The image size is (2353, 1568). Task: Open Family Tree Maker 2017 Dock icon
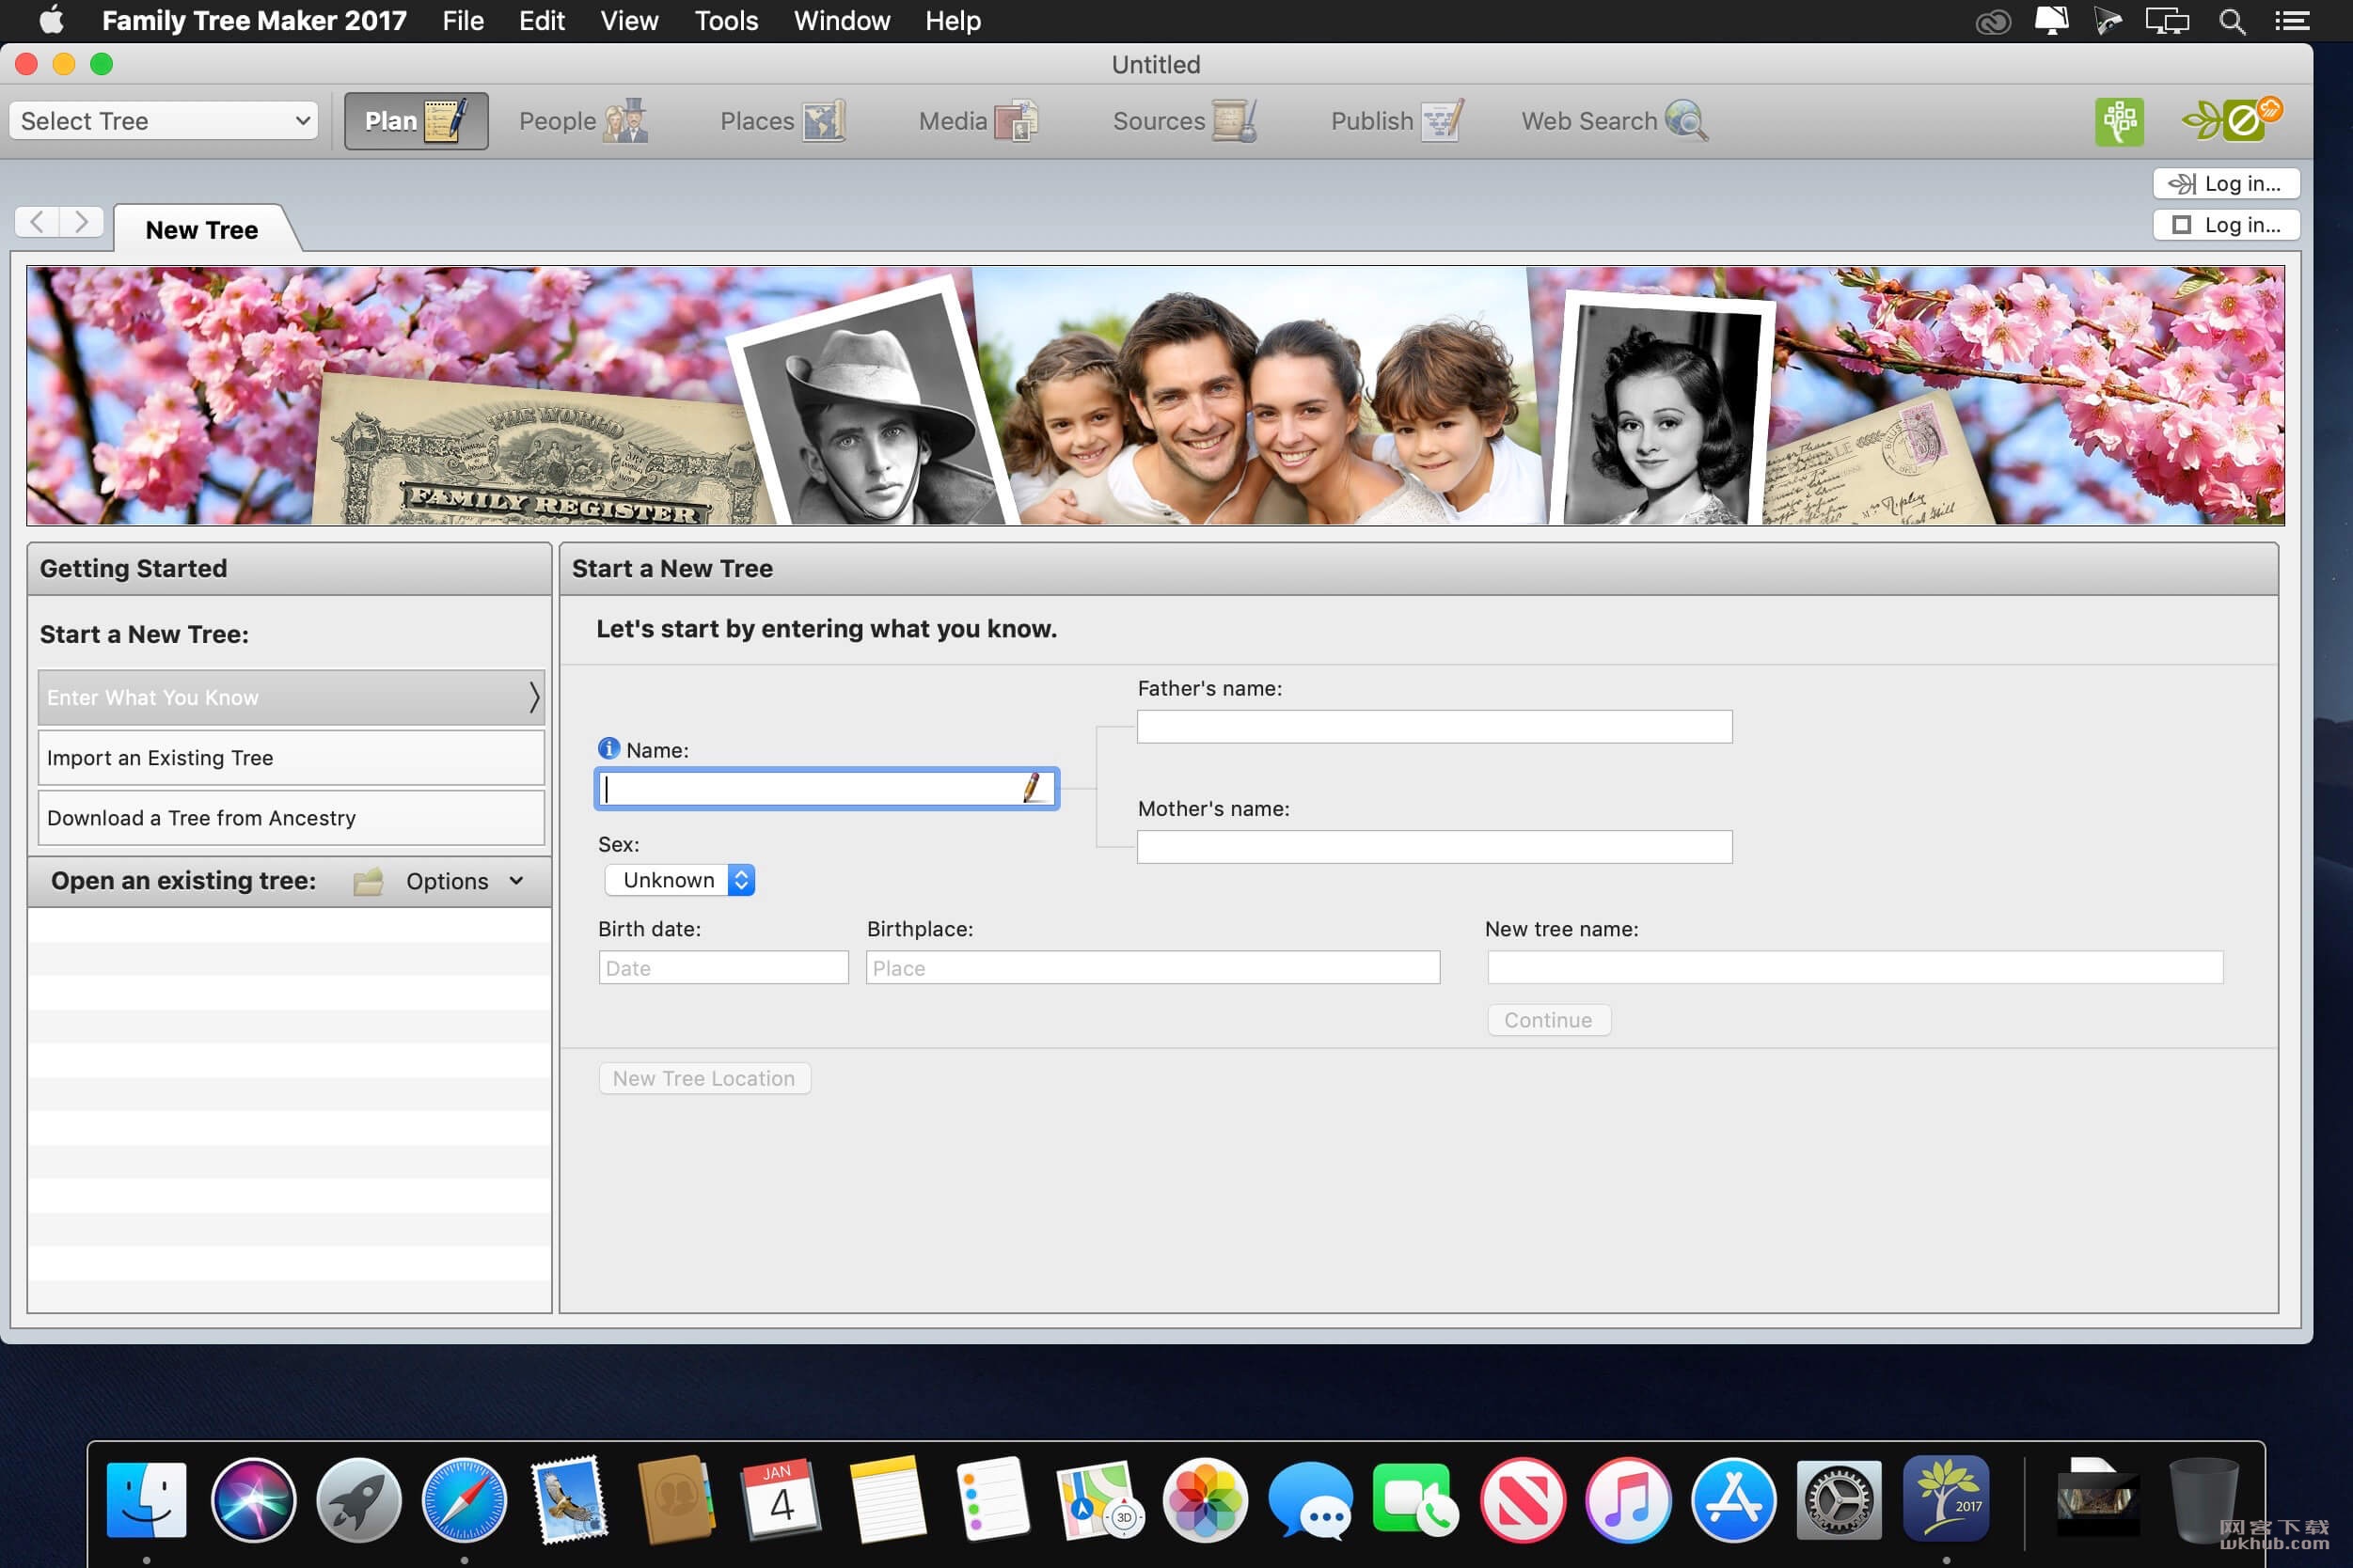point(1946,1500)
